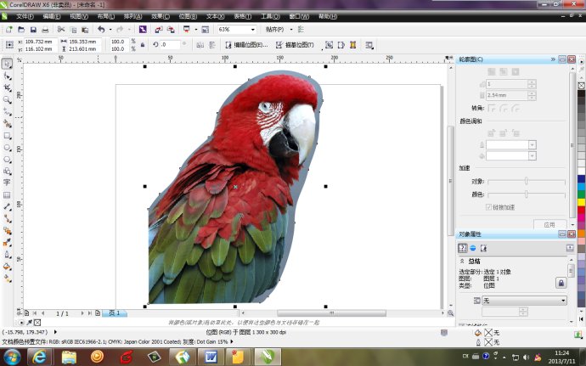Image resolution: width=586 pixels, height=366 pixels.
Task: Open the 效果(C) menu
Action: [x=160, y=16]
